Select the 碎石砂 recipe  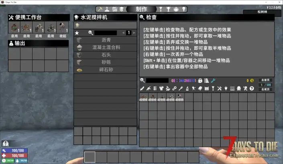pos(106,70)
